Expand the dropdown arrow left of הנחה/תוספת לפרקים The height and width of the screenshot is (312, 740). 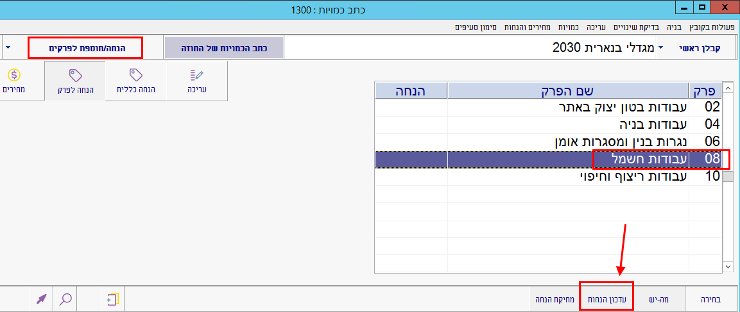8,48
